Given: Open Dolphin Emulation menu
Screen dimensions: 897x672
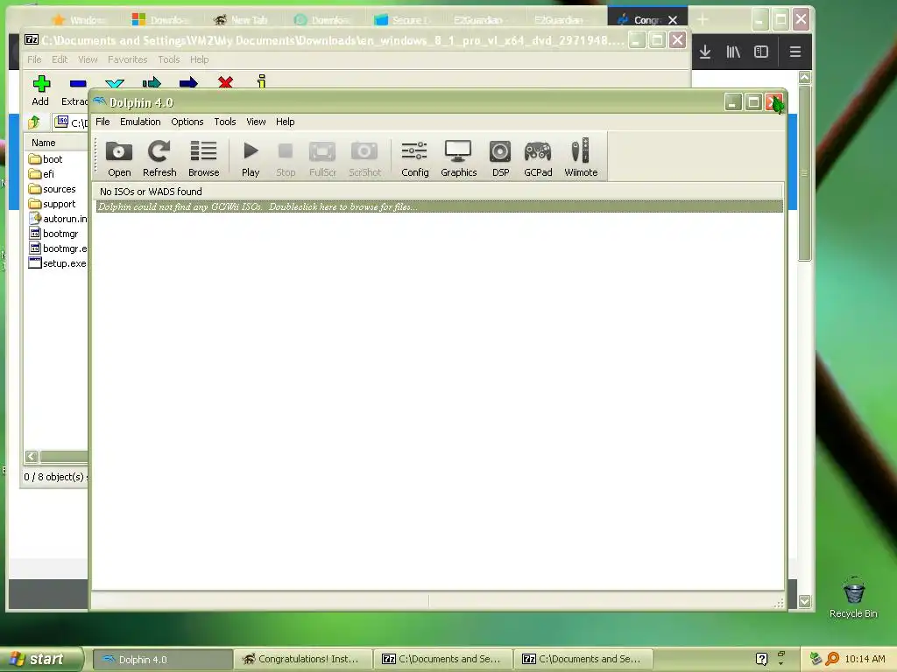Looking at the screenshot, I should (x=140, y=122).
